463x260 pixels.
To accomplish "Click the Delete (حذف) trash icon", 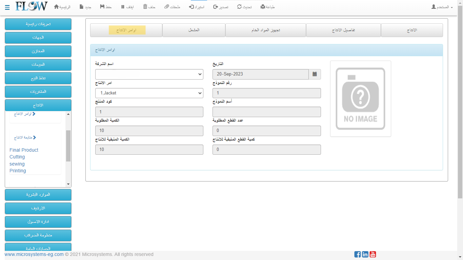I will pyautogui.click(x=145, y=7).
